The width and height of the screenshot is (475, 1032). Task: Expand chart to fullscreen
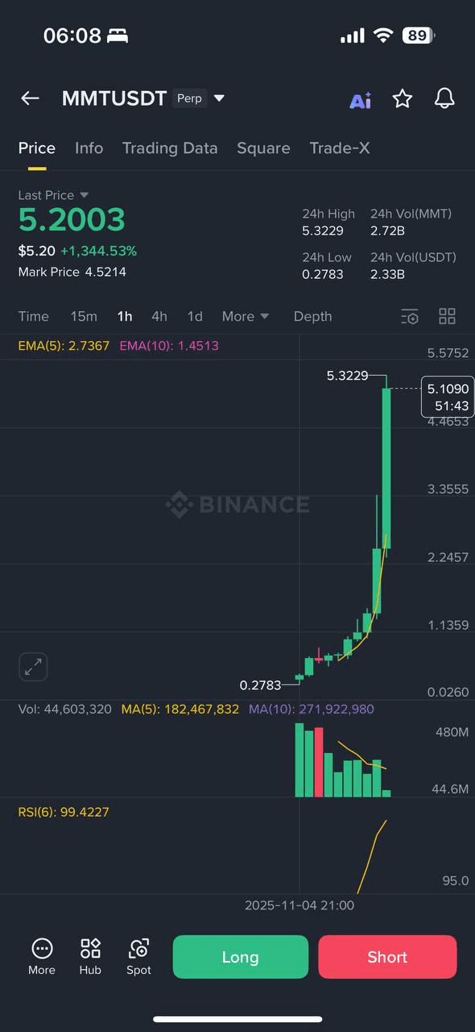coord(33,667)
